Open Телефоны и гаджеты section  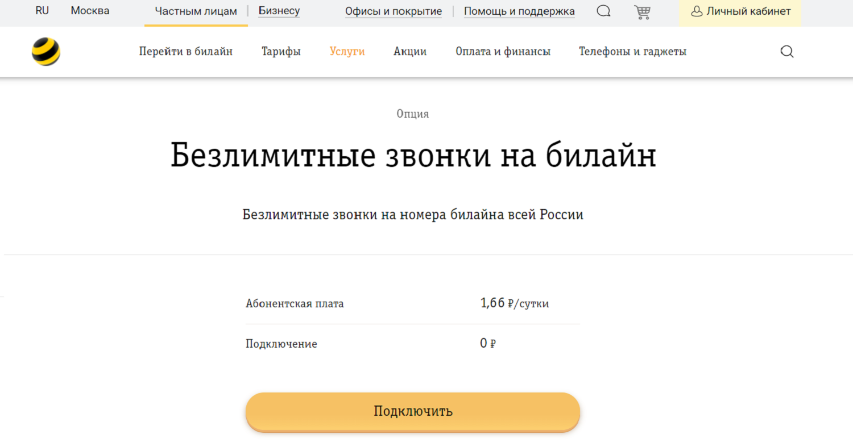(x=632, y=51)
